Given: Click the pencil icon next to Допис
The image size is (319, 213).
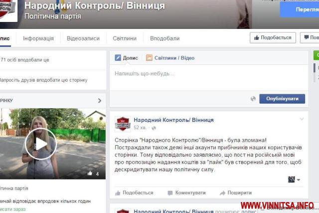Looking at the screenshot, I should coord(118,58).
